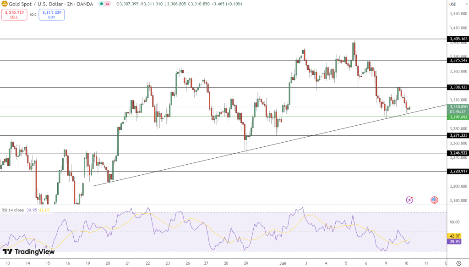Click date 22 on the time axis
This screenshot has height=267, width=469.
point(148,263)
